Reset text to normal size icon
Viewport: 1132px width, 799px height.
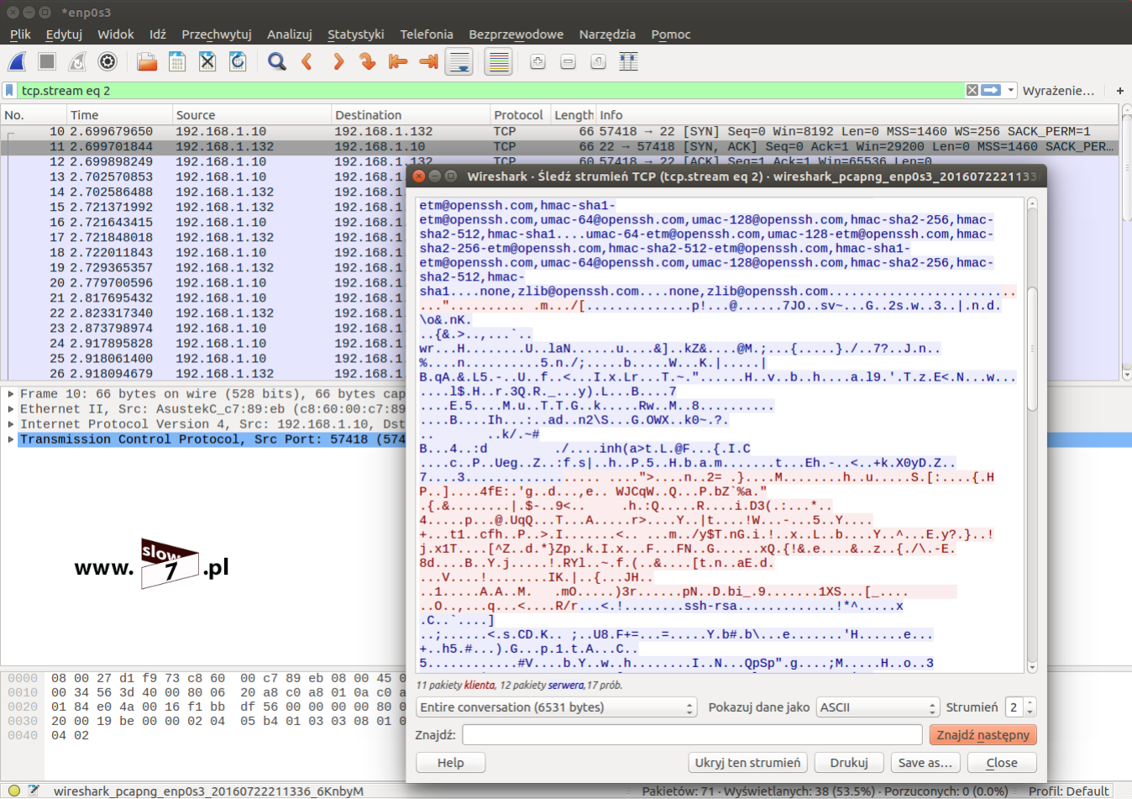598,61
